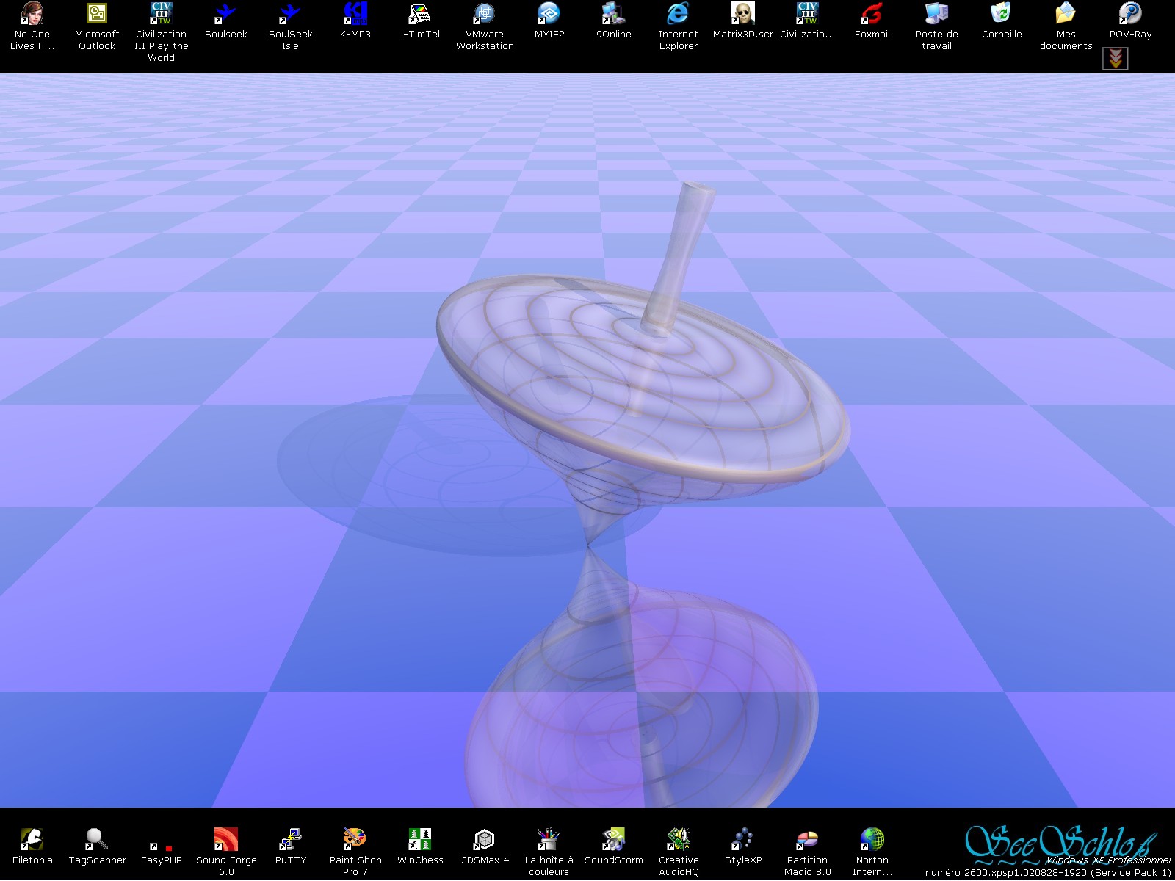Screen dimensions: 1175x881
Task: Launch the SoundStorm icon
Action: click(x=613, y=839)
